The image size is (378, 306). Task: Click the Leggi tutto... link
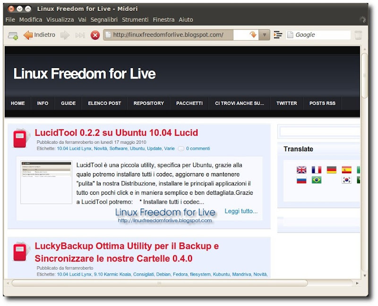[x=241, y=211]
